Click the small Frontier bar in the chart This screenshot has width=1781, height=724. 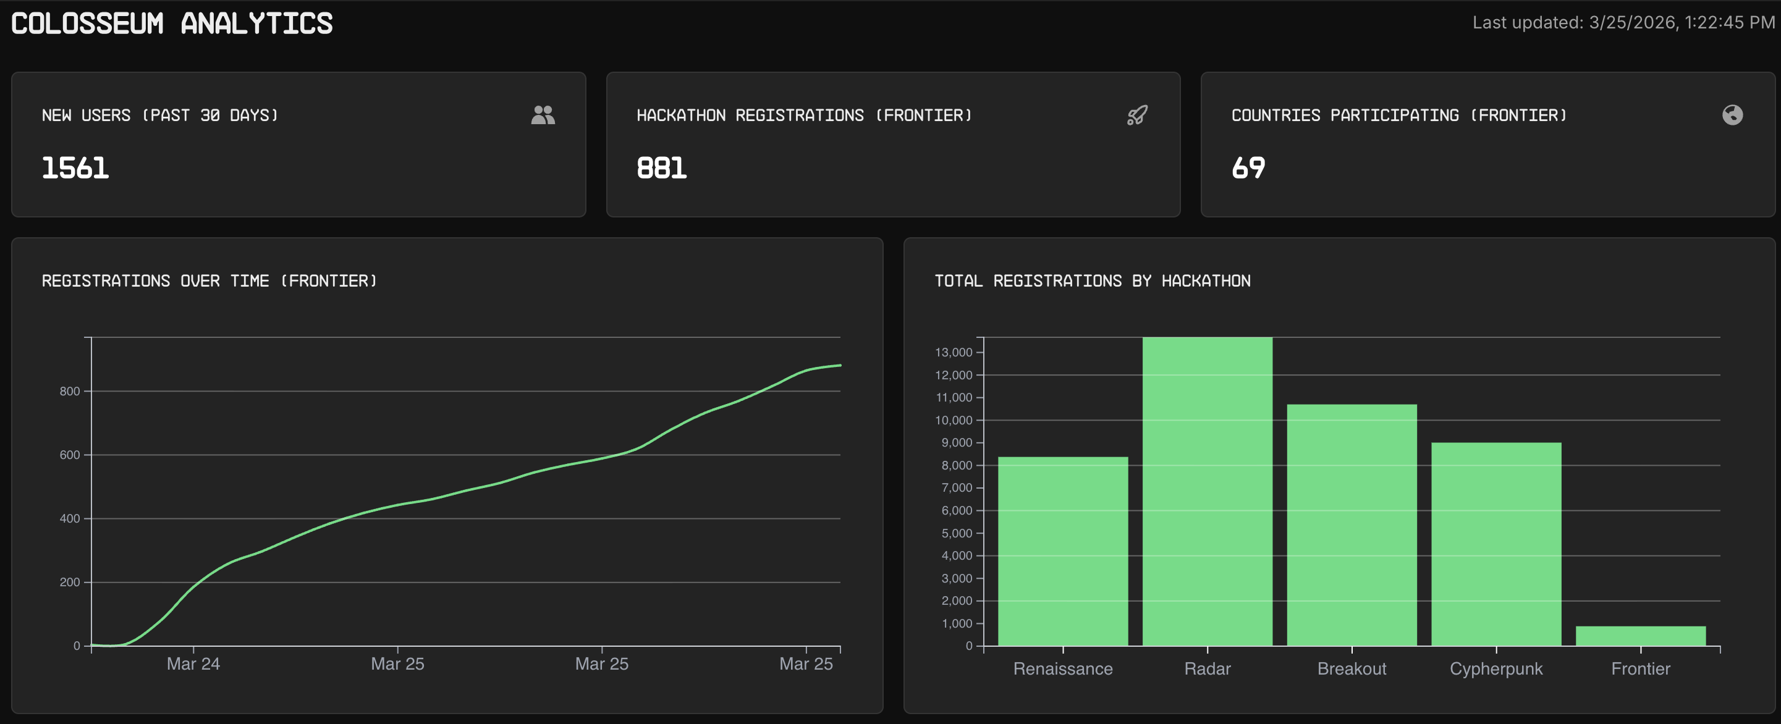tap(1641, 636)
